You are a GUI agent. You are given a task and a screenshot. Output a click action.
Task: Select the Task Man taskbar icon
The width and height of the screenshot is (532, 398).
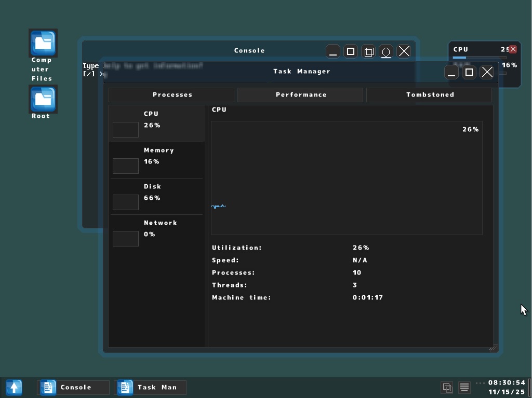[x=150, y=387]
